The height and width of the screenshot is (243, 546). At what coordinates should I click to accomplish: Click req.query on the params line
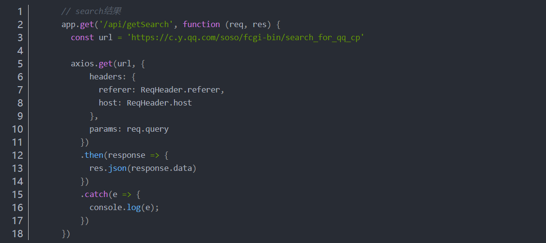tap(147, 129)
